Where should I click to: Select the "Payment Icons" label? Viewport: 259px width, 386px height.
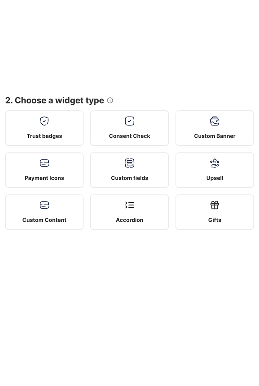pos(44,178)
